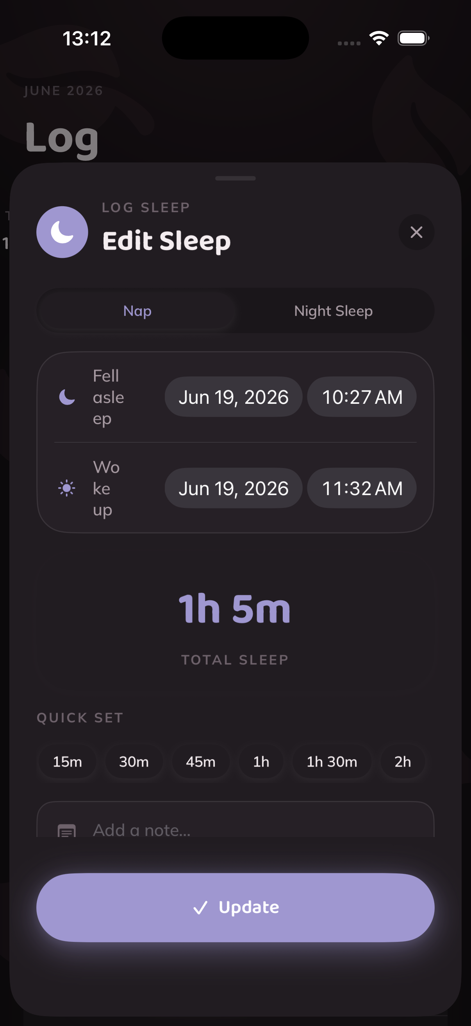Tap the crescent moon beside Fell asleep

coord(67,397)
